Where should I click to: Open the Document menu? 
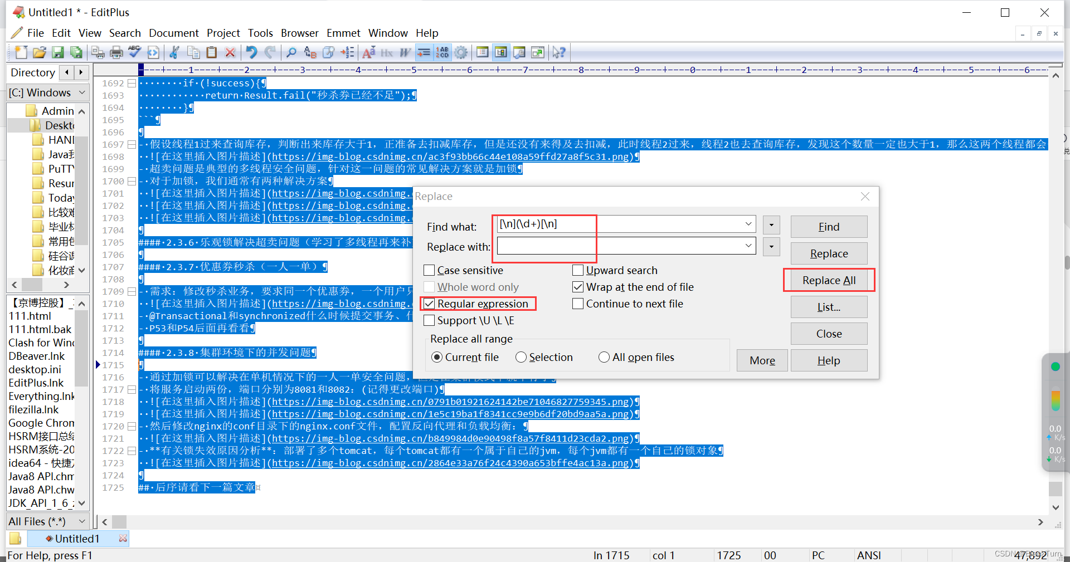(x=174, y=33)
